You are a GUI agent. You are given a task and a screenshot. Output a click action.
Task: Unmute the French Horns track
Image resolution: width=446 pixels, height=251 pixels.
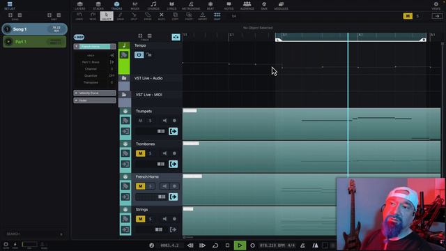click(140, 186)
